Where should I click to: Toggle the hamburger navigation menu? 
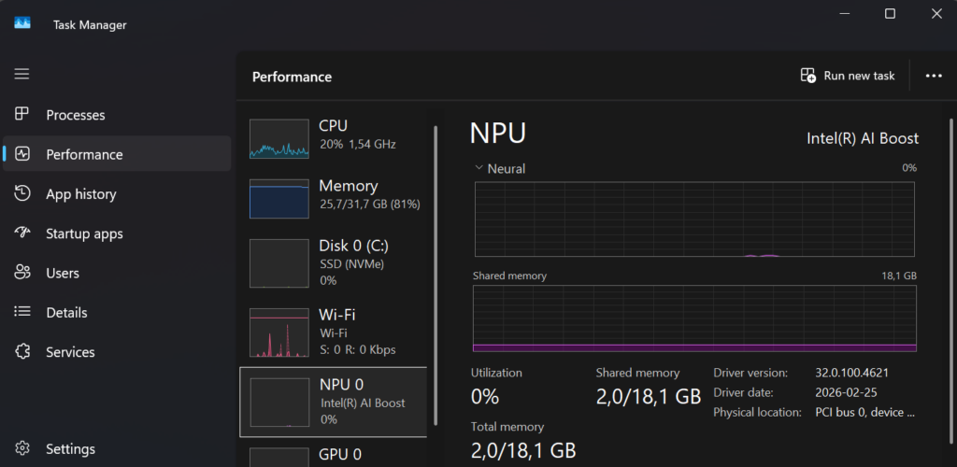click(x=21, y=74)
